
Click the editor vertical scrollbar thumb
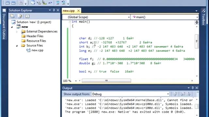point(197,41)
